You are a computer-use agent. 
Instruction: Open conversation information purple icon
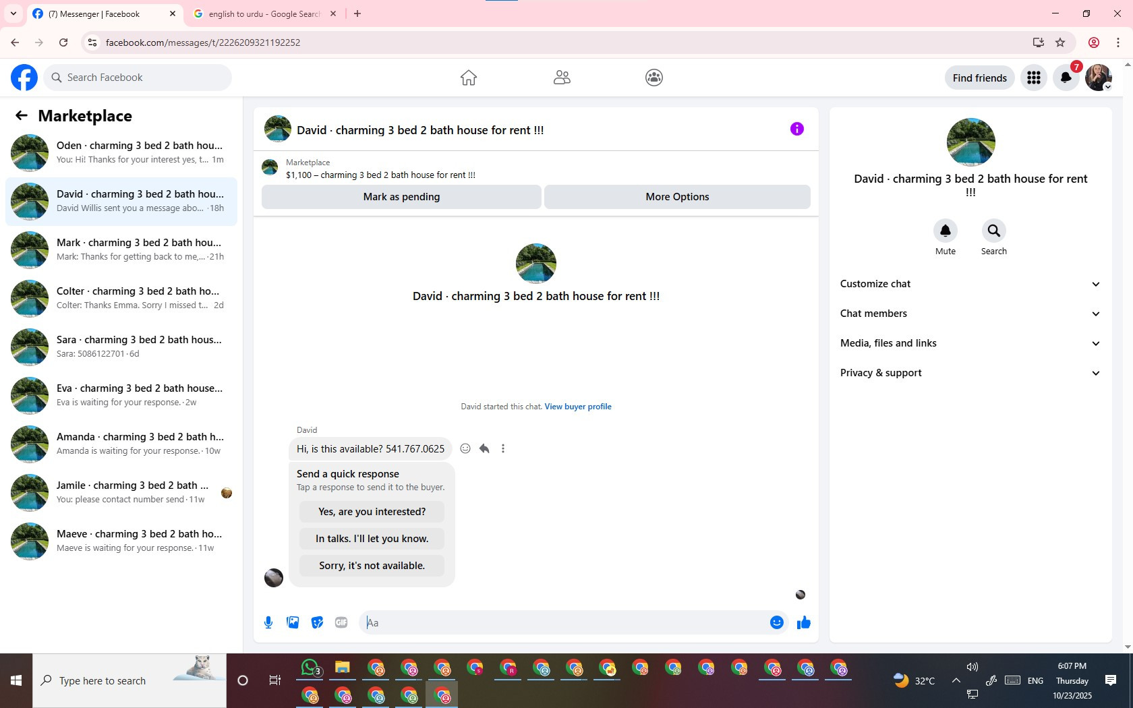point(796,129)
